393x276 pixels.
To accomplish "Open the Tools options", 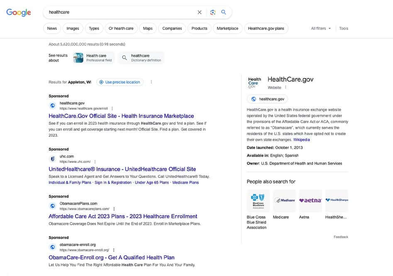I will (344, 28).
